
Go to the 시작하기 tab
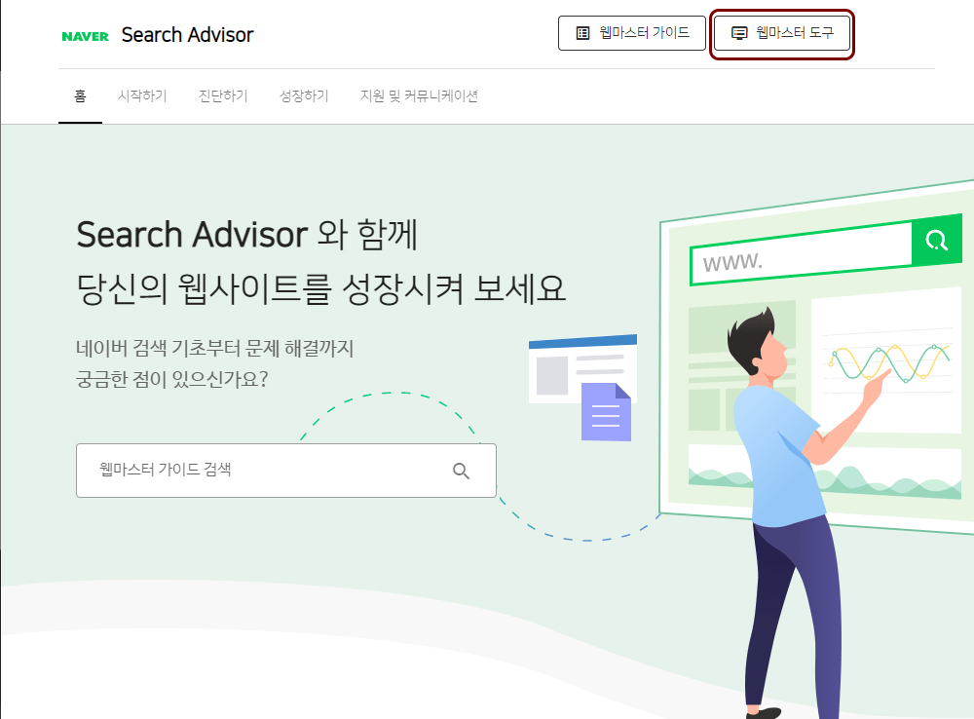point(142,95)
